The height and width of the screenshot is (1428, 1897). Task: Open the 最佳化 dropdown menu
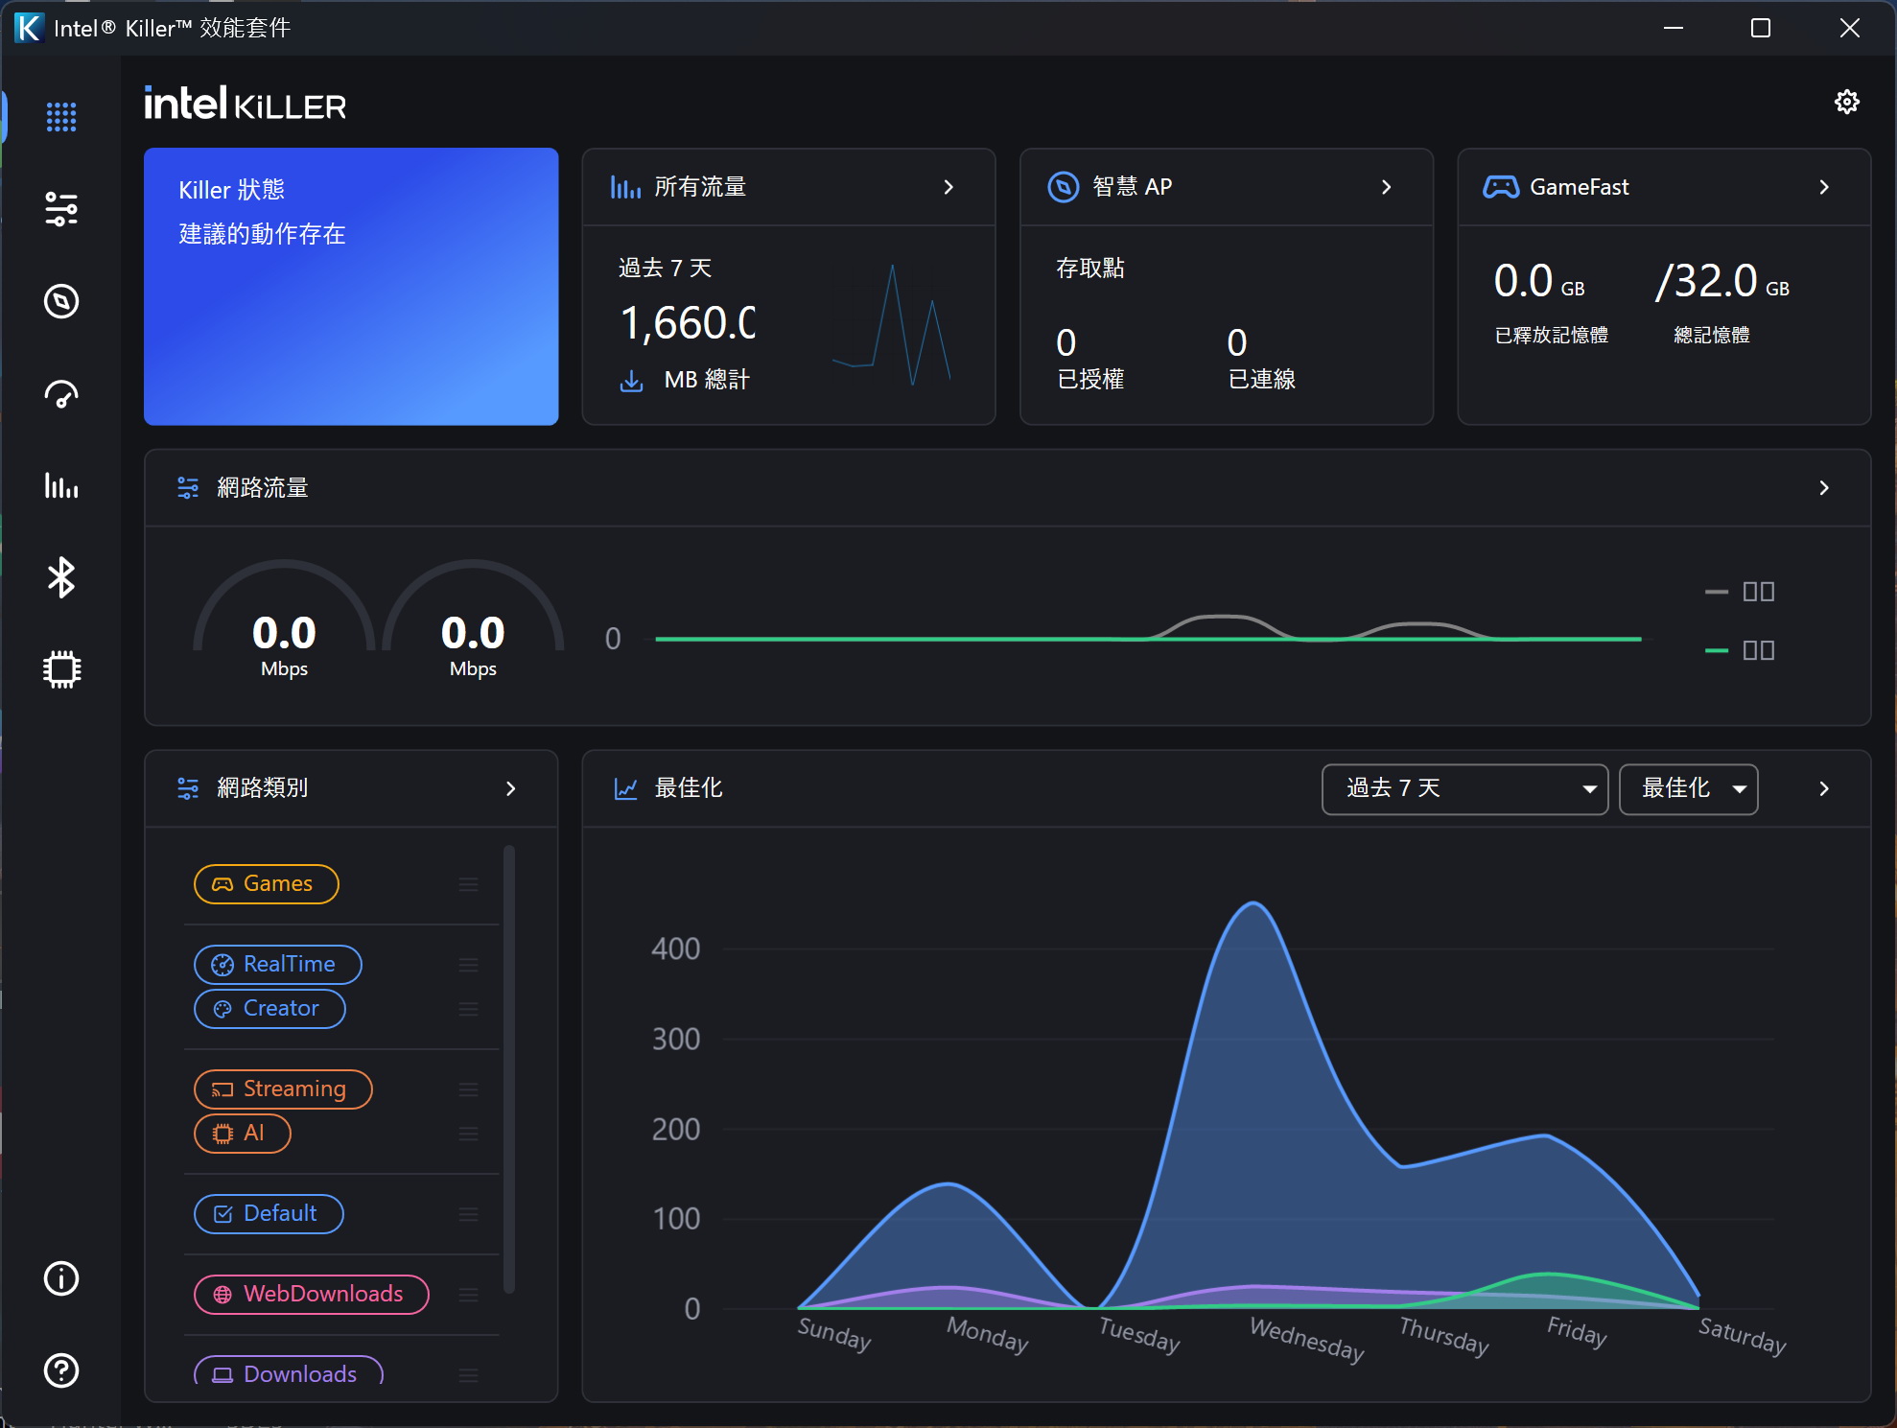pyautogui.click(x=1688, y=789)
